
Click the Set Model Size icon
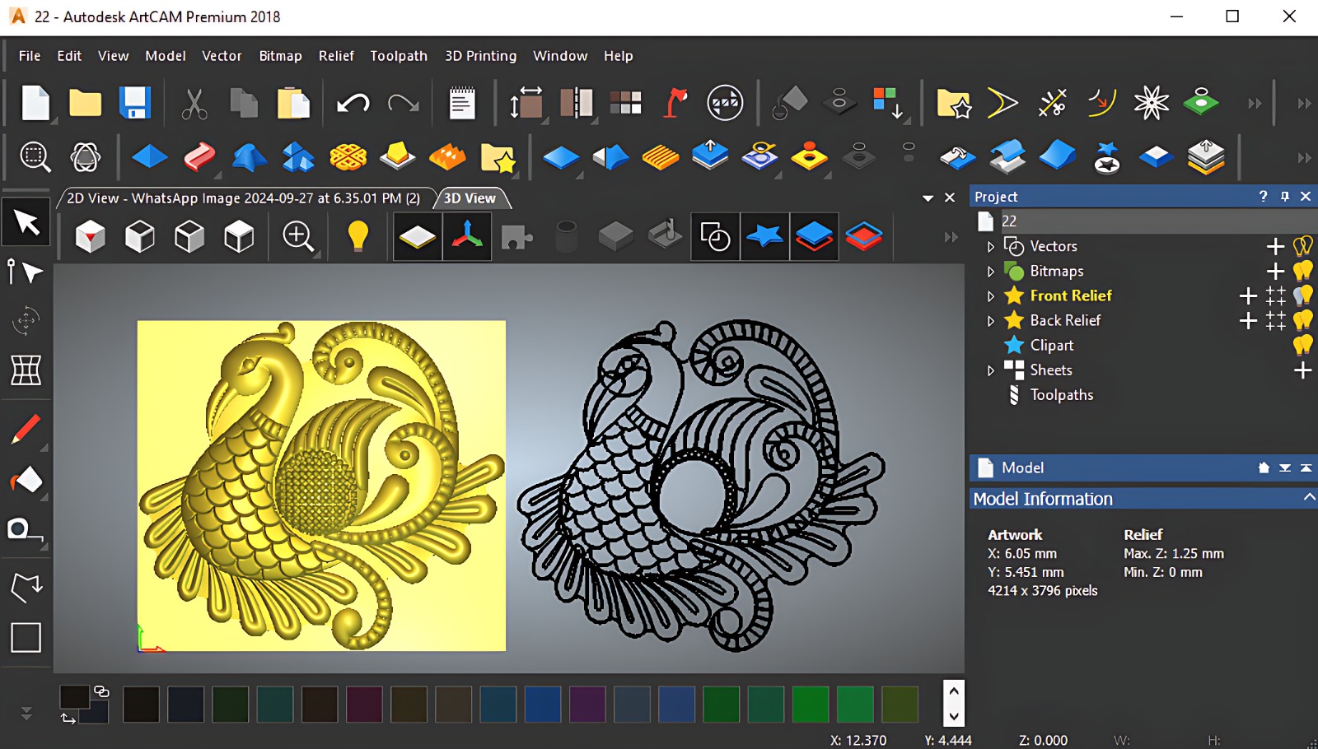[x=526, y=104]
